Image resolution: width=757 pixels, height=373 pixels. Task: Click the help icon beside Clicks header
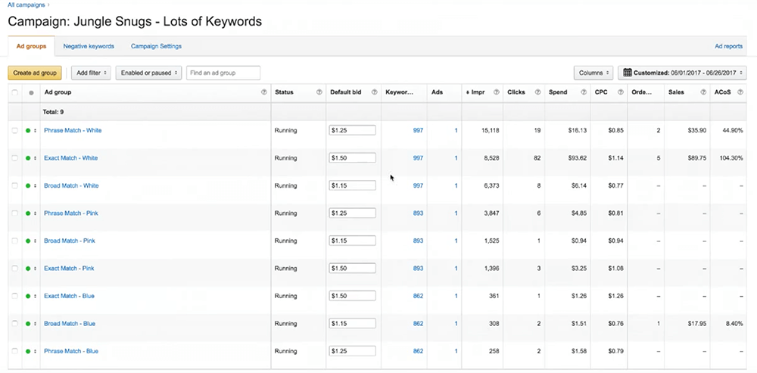(537, 92)
